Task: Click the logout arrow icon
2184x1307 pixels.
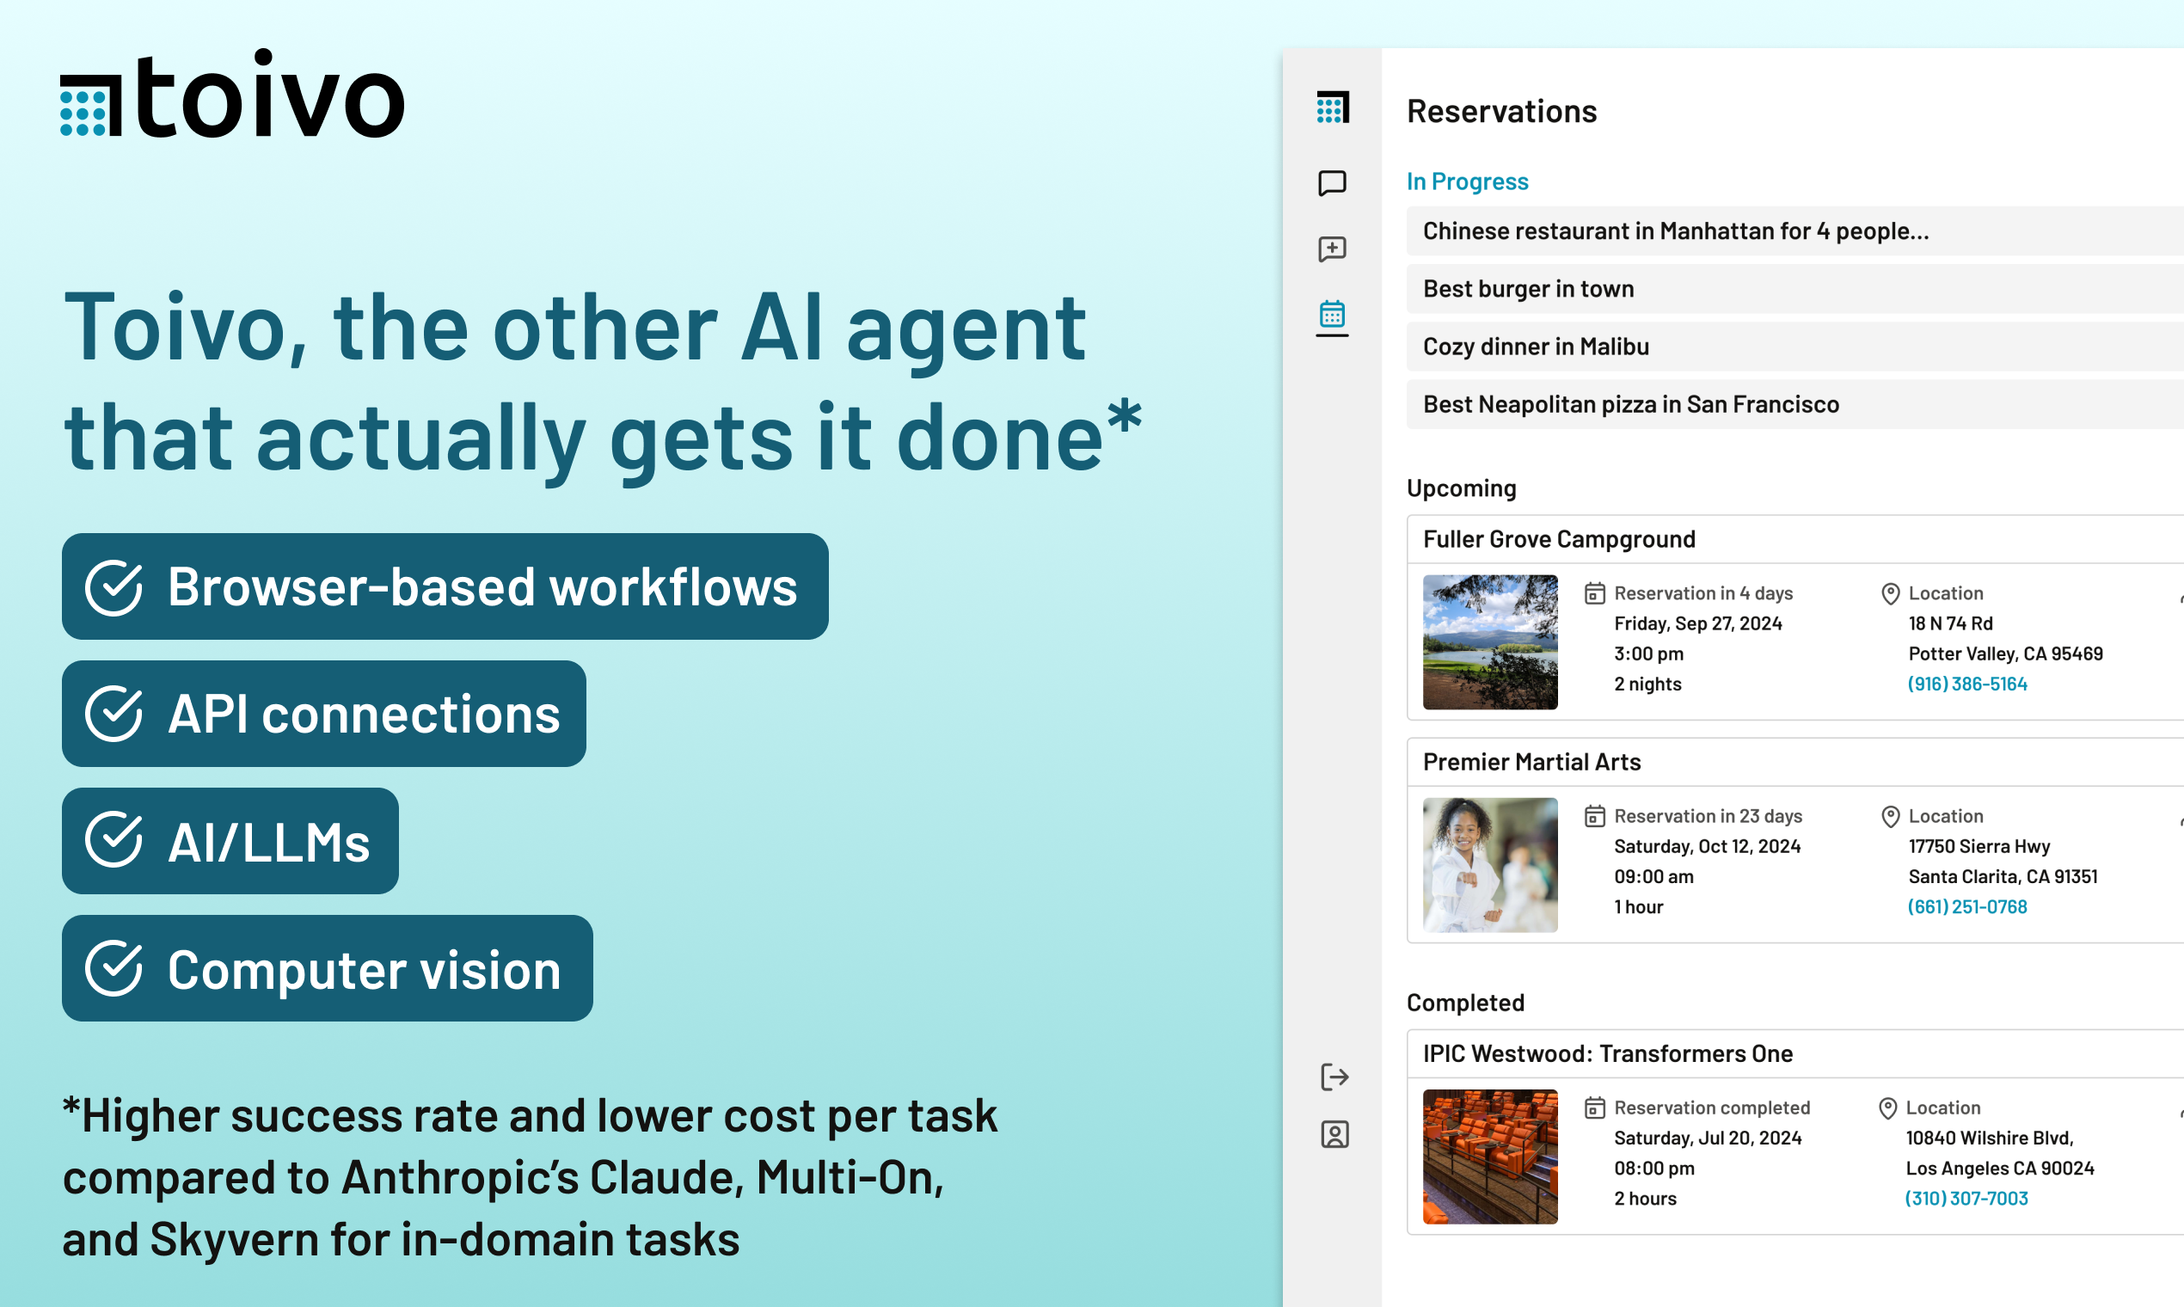Action: point(1334,1077)
